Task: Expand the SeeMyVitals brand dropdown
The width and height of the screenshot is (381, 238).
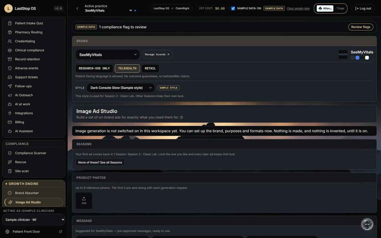Action: pos(108,55)
